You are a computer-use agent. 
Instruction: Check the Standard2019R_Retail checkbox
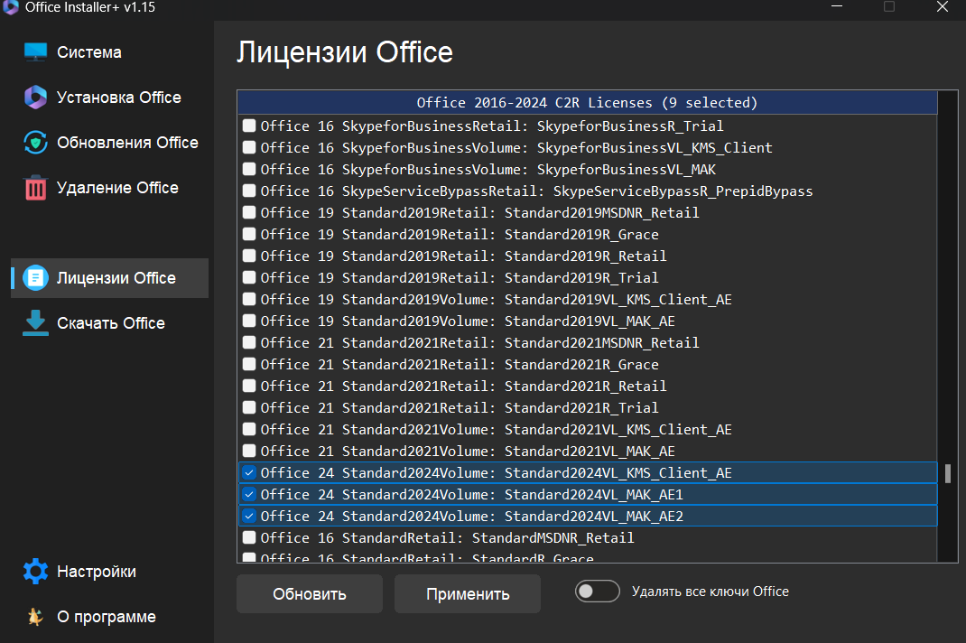pos(249,256)
